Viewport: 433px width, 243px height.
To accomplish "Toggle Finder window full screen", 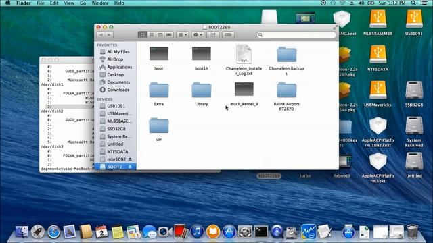I will 335,27.
